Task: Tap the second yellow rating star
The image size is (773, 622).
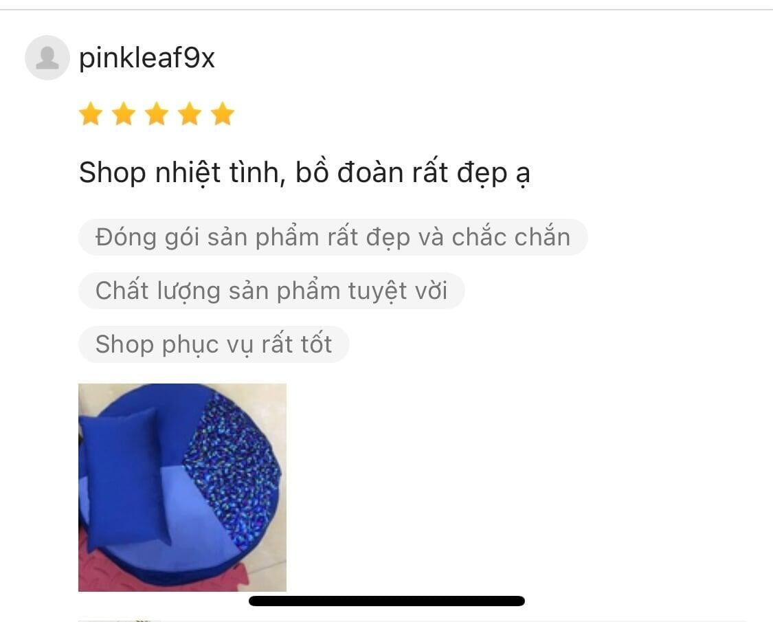Action: [124, 114]
